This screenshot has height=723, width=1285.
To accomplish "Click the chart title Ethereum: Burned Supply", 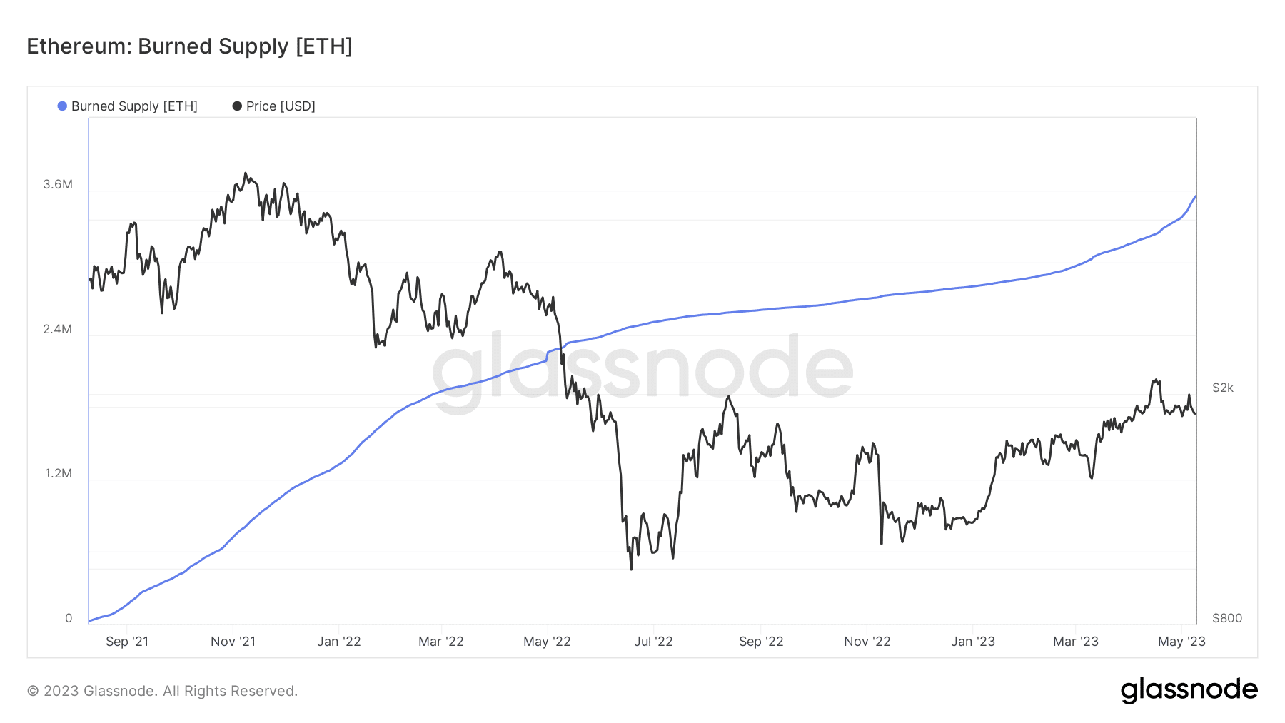I will click(x=189, y=46).
